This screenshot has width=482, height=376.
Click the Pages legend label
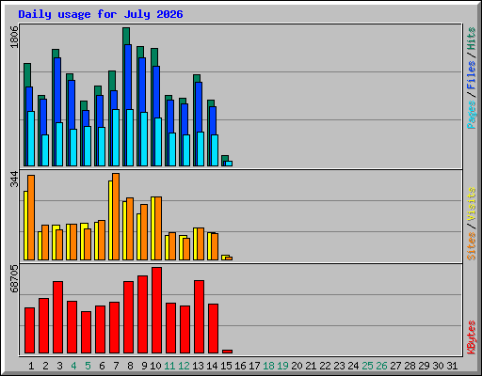[x=472, y=115]
